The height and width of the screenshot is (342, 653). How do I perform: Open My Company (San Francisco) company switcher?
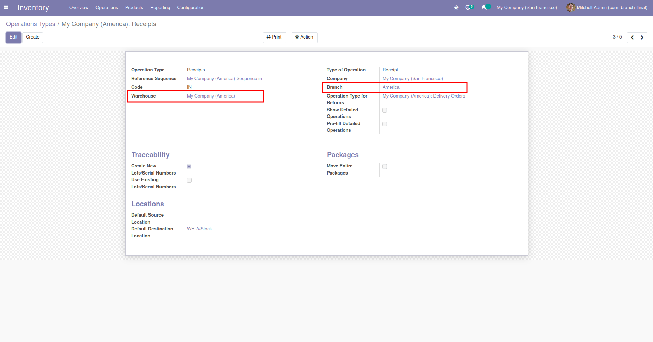coord(526,7)
